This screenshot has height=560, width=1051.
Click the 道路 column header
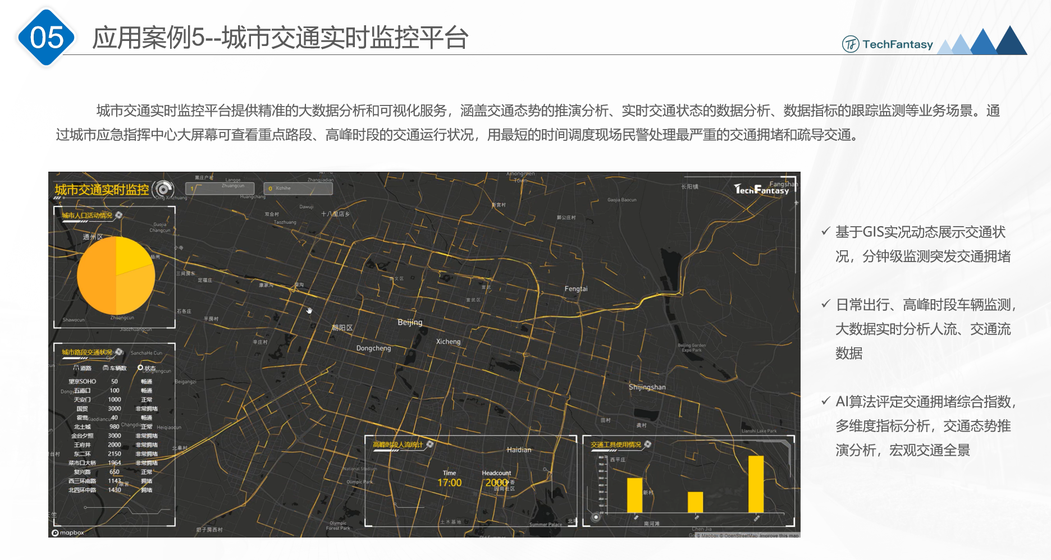click(86, 368)
